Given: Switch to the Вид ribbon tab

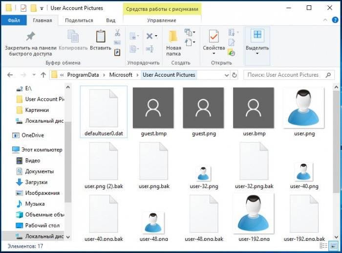Looking at the screenshot, I should pos(111,21).
